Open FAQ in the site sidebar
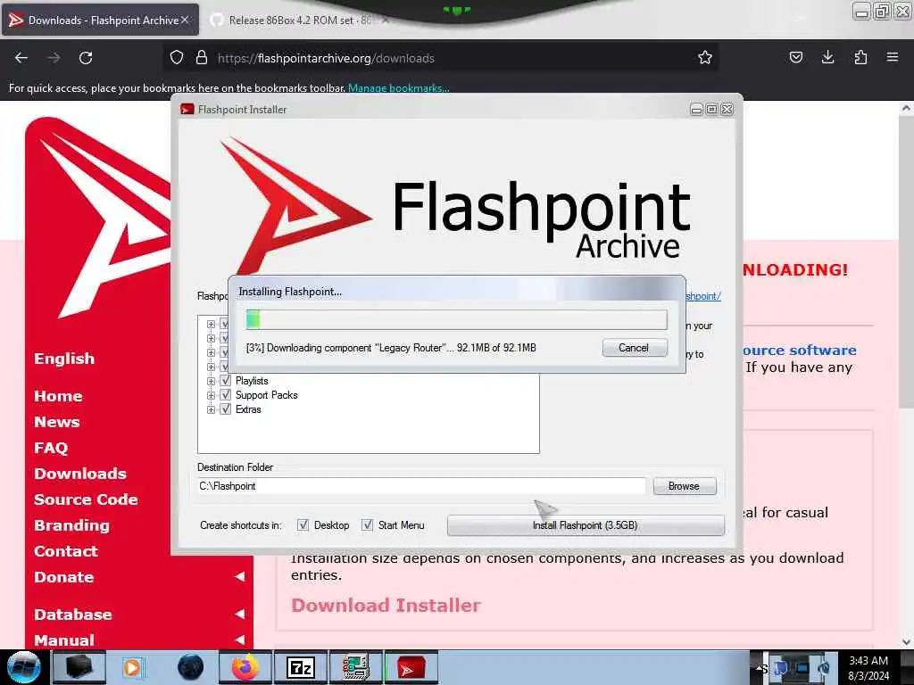Image resolution: width=914 pixels, height=685 pixels. coord(51,448)
